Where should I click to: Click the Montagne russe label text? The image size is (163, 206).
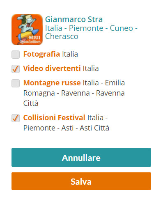click(x=52, y=83)
